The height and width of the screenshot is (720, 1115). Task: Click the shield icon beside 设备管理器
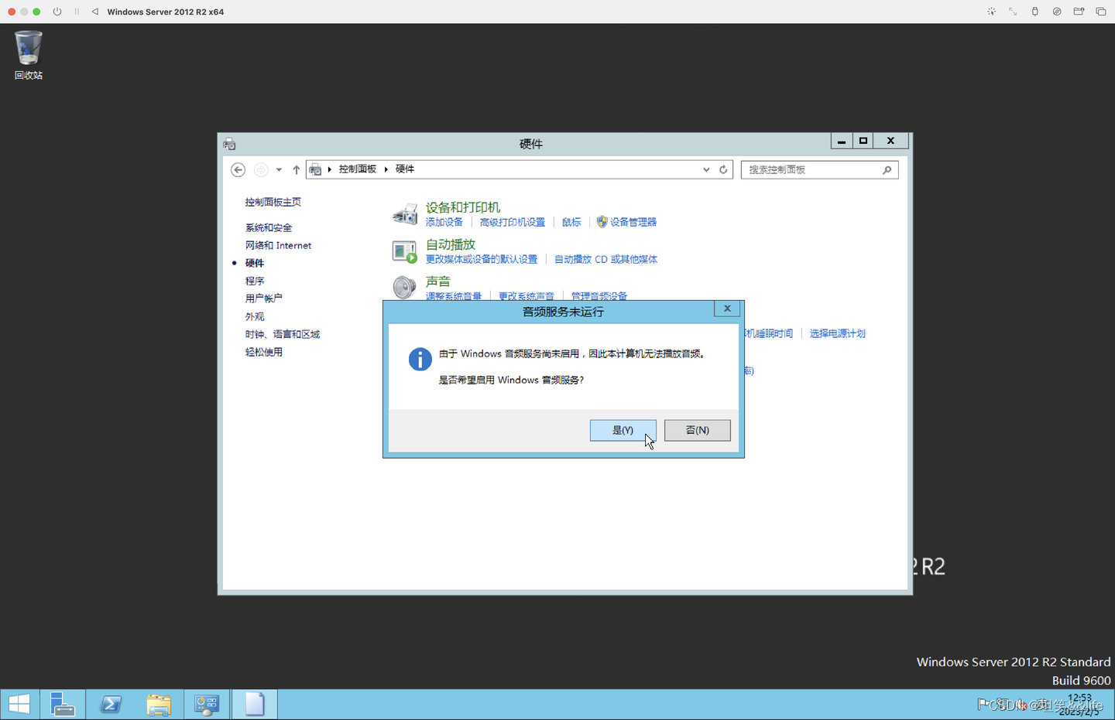[x=602, y=222]
